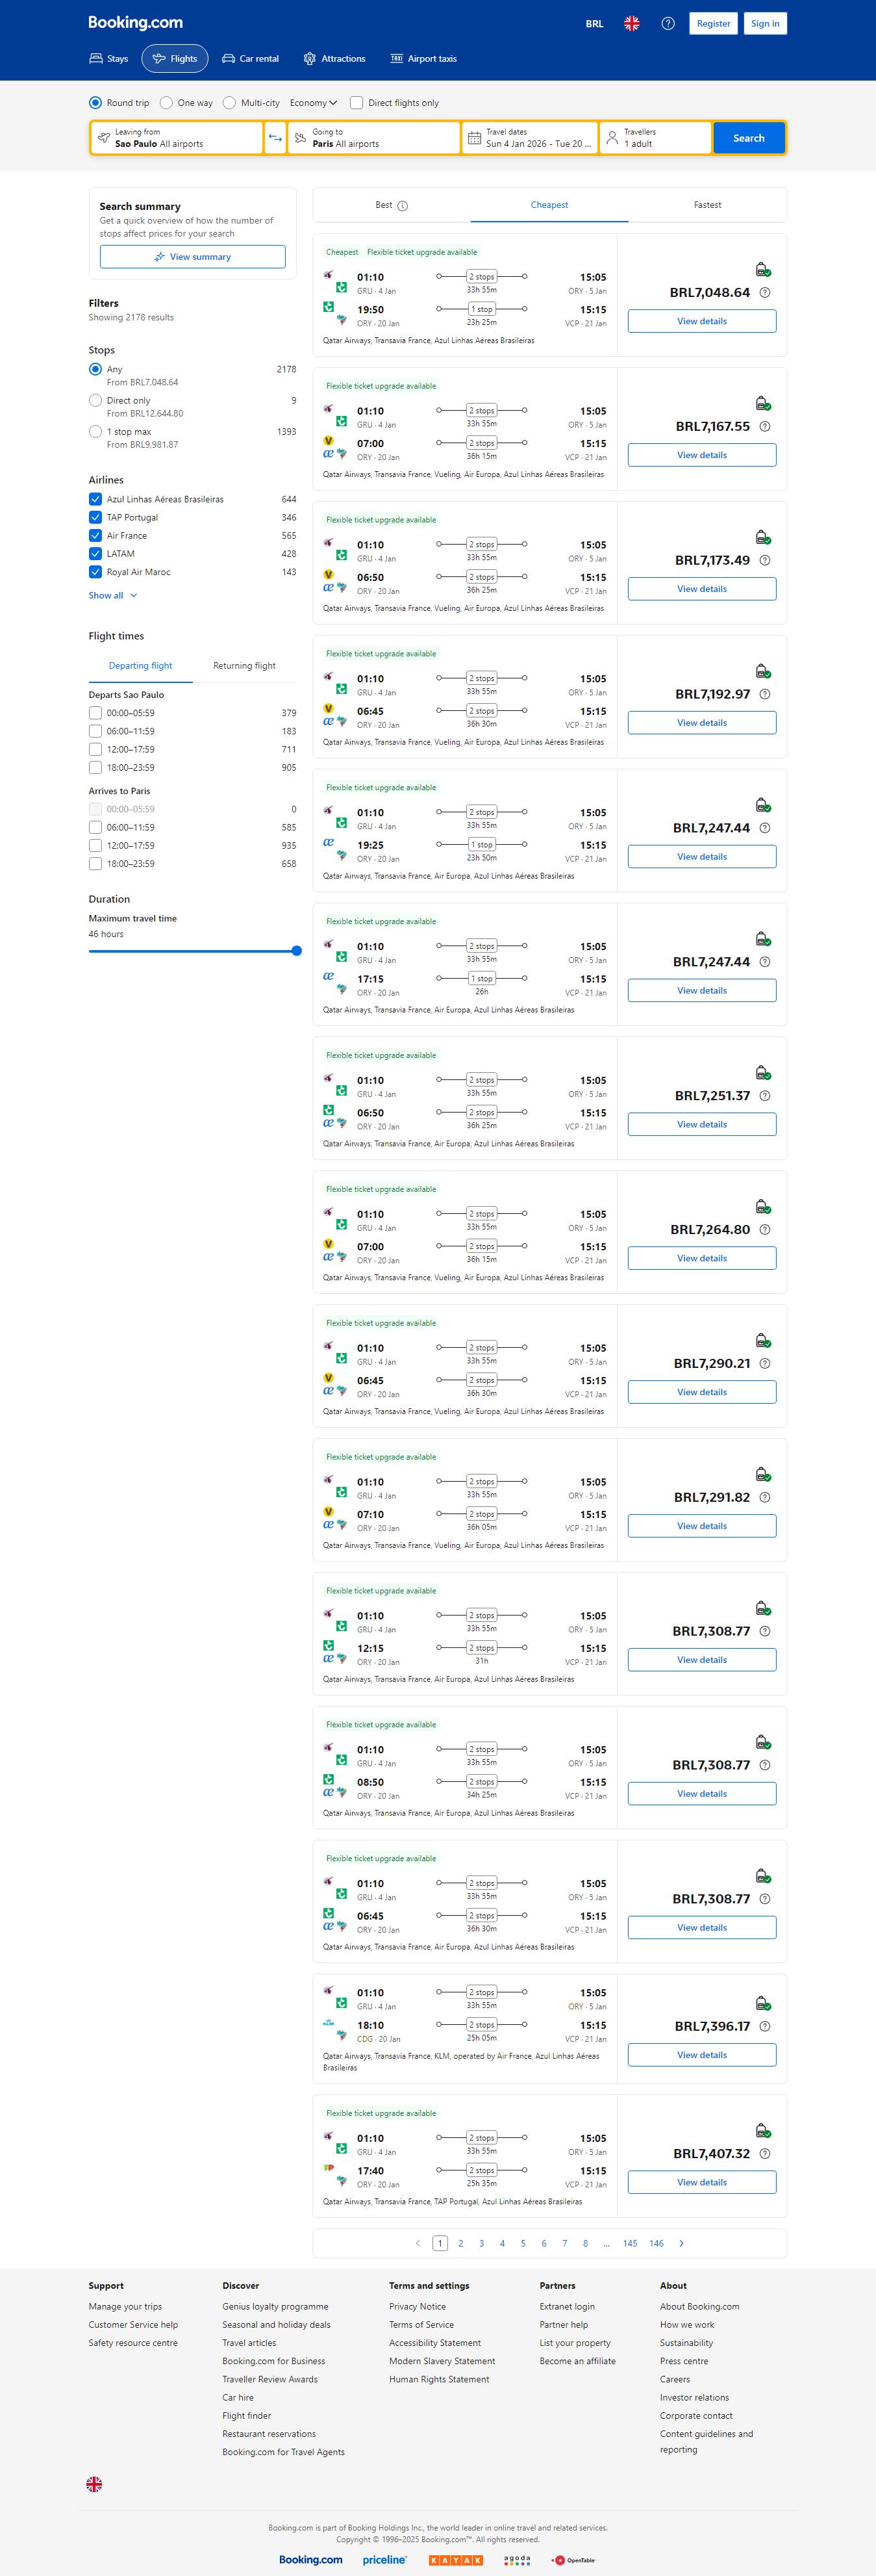The height and width of the screenshot is (2576, 876).
Task: Click the Maximum travel time slider handle
Action: coord(297,951)
